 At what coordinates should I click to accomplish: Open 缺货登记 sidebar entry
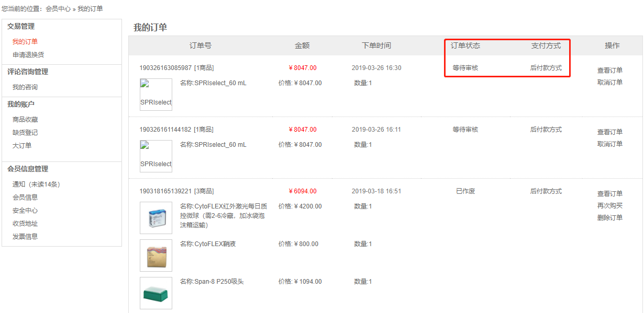point(25,133)
